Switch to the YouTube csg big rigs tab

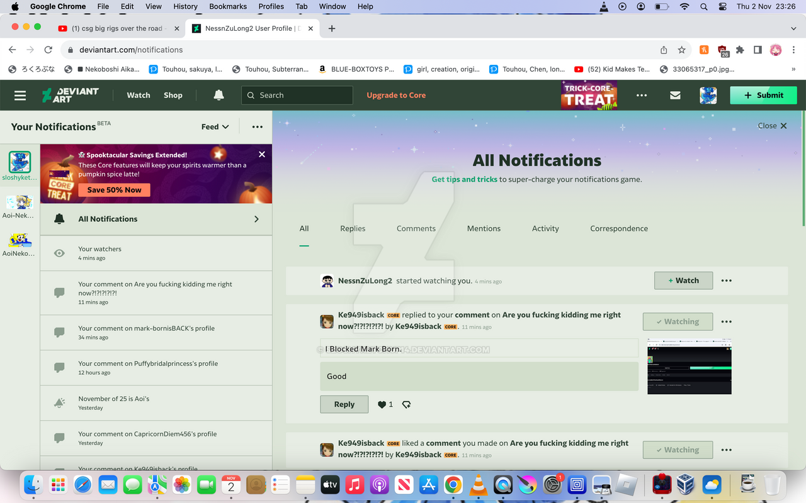pos(117,28)
